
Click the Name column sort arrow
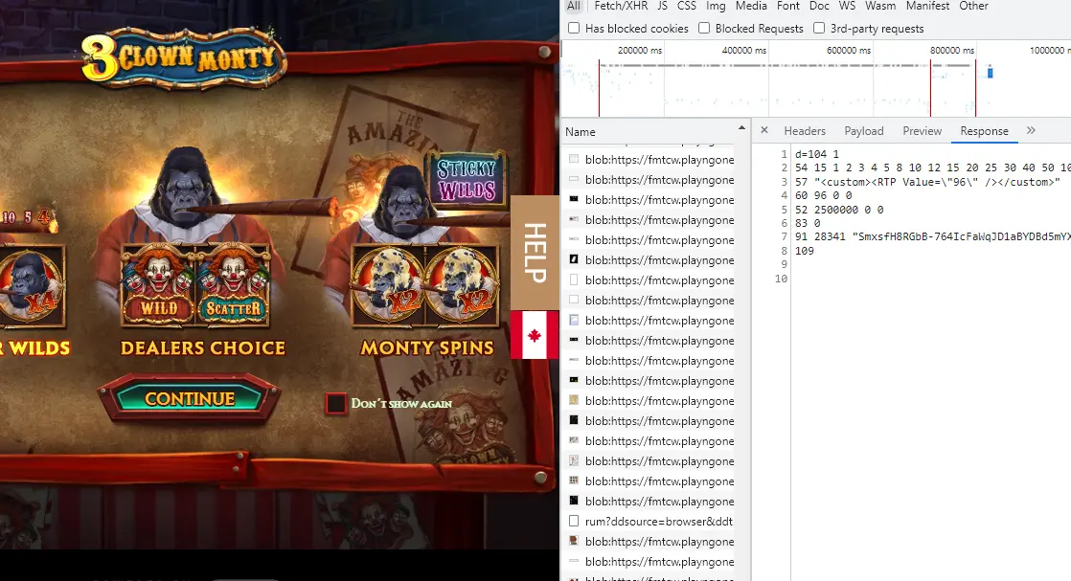tap(741, 128)
